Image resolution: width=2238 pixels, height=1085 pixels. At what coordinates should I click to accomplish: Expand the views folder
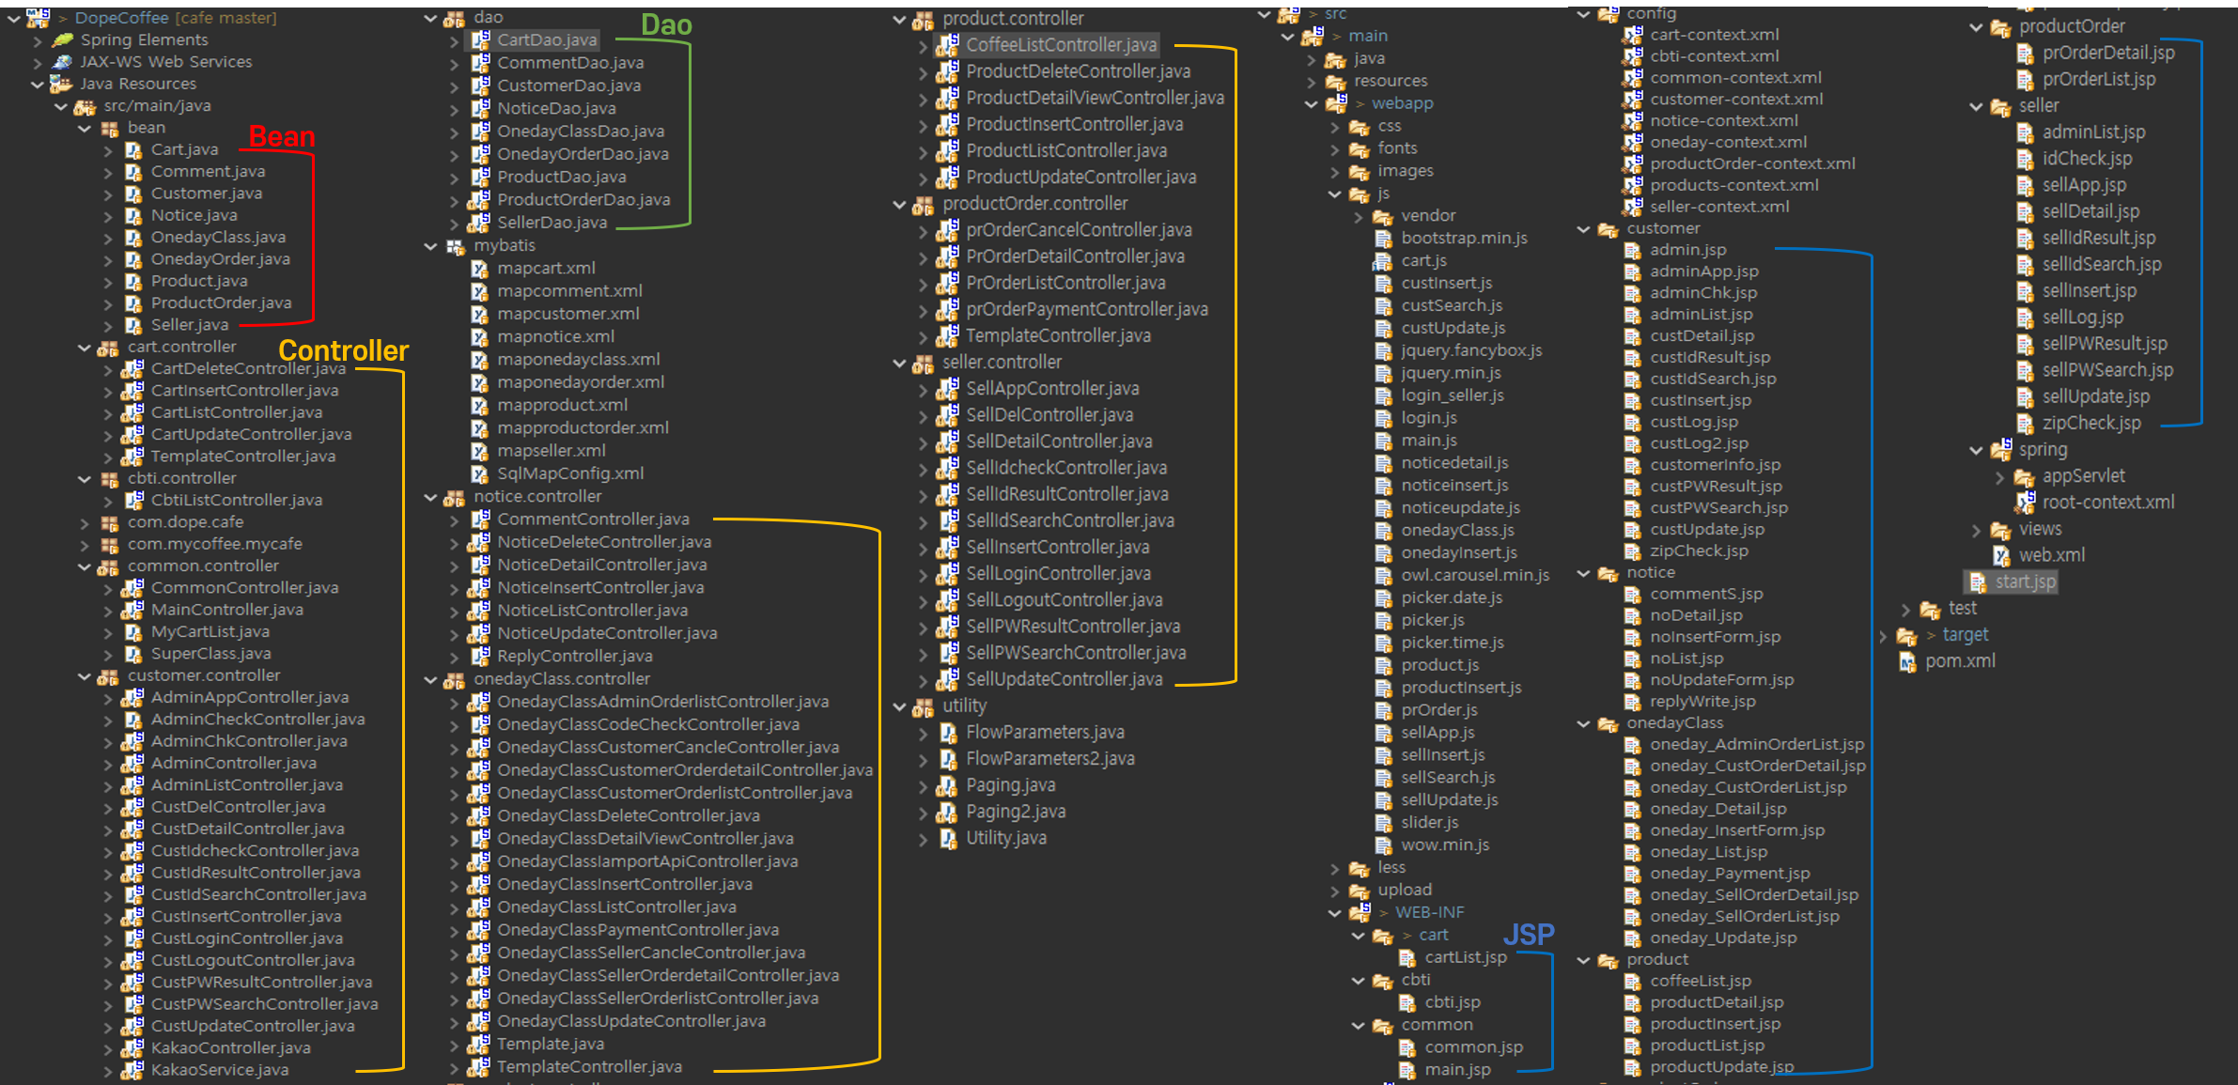point(1976,530)
